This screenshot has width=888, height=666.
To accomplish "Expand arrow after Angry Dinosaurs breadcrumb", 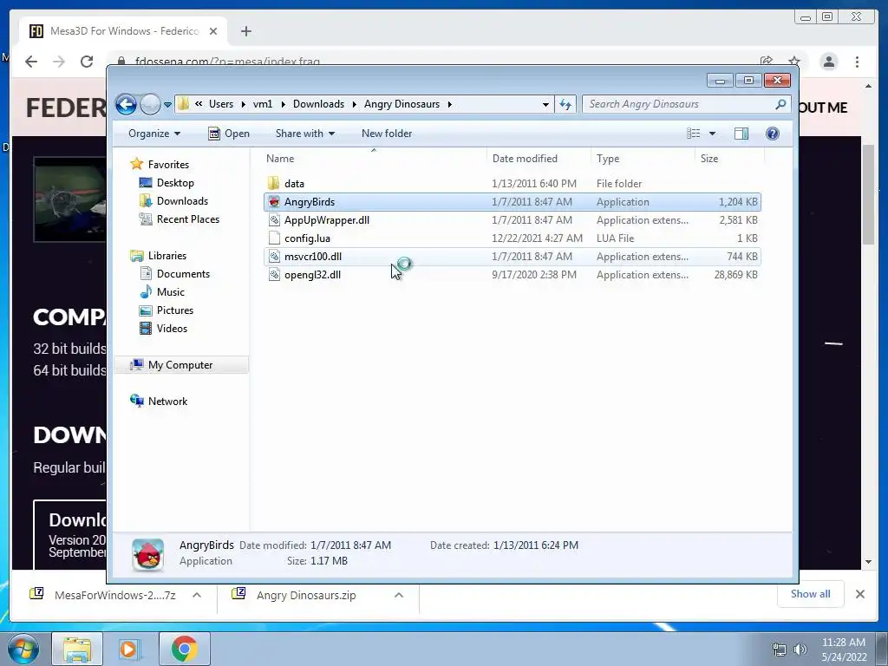I will coord(450,104).
